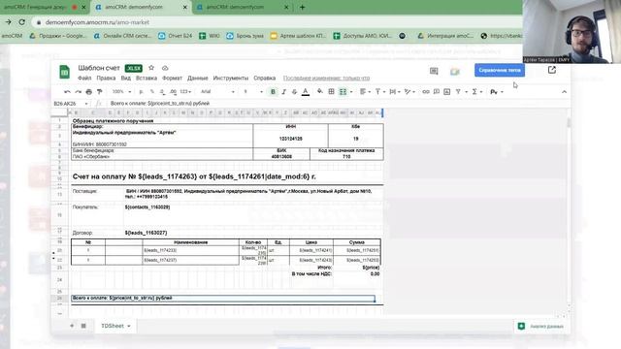
Task: Click the browser address bar
Action: click(x=278, y=22)
